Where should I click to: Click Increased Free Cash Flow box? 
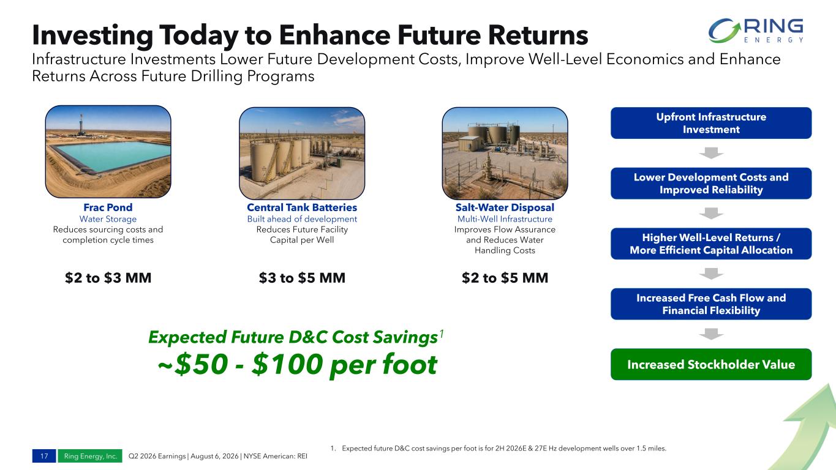pos(711,304)
